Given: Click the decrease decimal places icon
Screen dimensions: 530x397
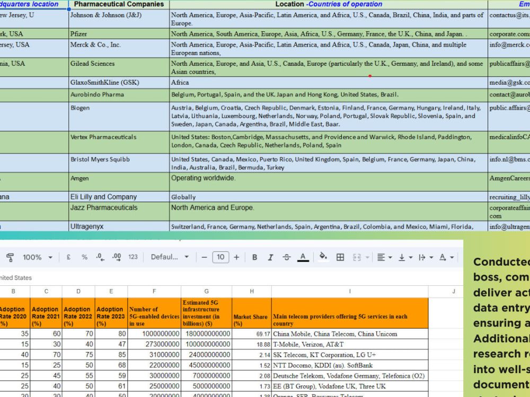Looking at the screenshot, I should (x=100, y=257).
